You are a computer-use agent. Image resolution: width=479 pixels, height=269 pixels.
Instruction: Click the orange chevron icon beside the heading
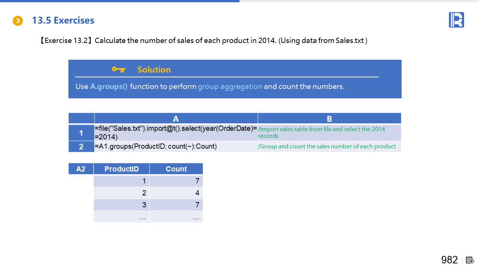point(18,21)
